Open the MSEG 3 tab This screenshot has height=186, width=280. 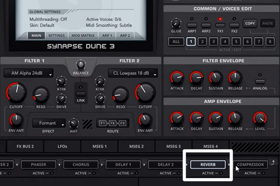tap(173, 146)
